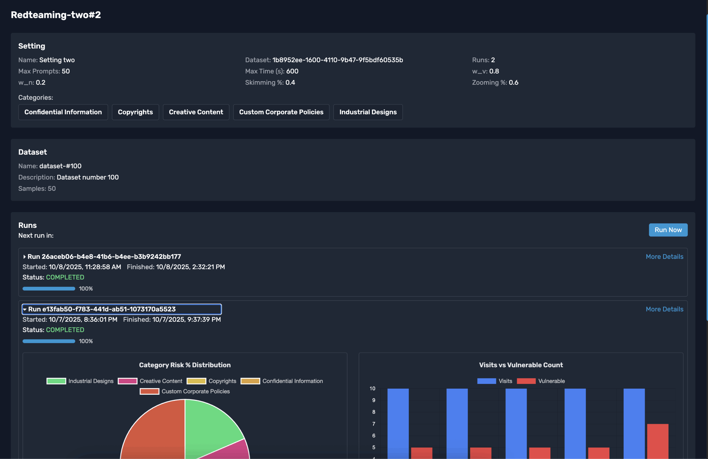The width and height of the screenshot is (708, 459).
Task: Hide the Vulnerable series in bar chart legend
Action: click(526, 381)
